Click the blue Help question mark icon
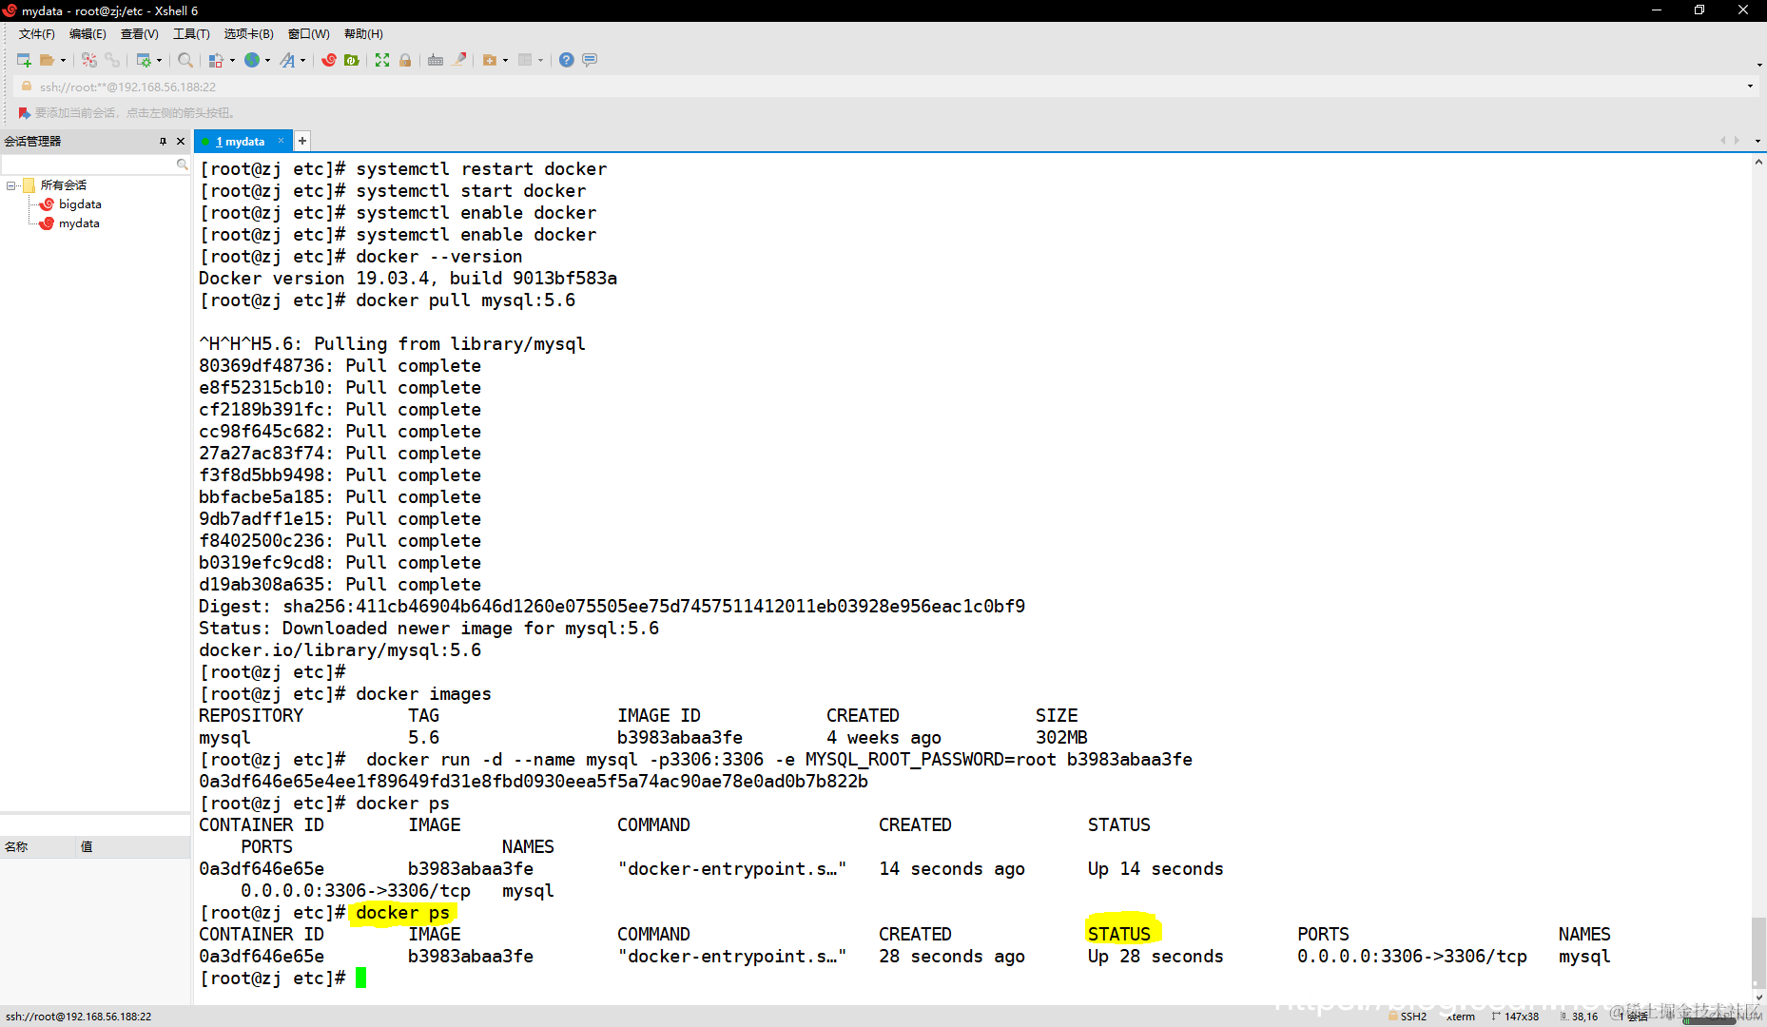The image size is (1767, 1027). 567,60
